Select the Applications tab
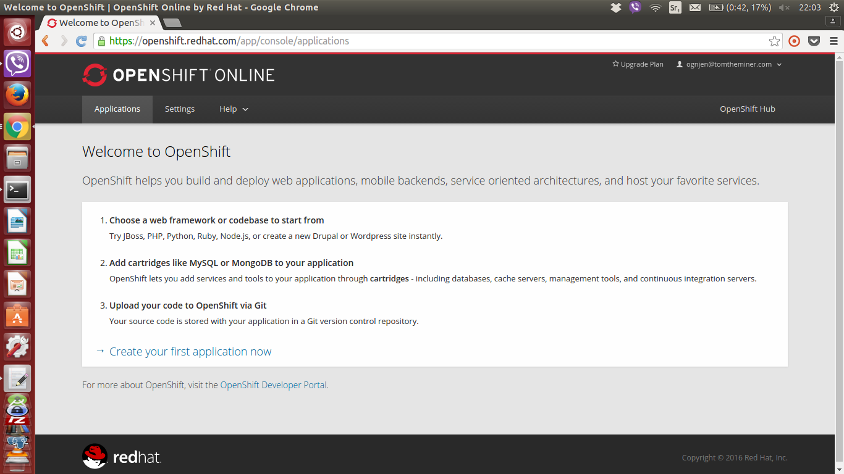844x474 pixels. pos(117,109)
